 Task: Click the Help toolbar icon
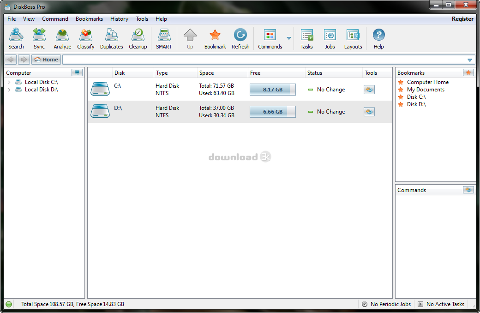pyautogui.click(x=378, y=39)
